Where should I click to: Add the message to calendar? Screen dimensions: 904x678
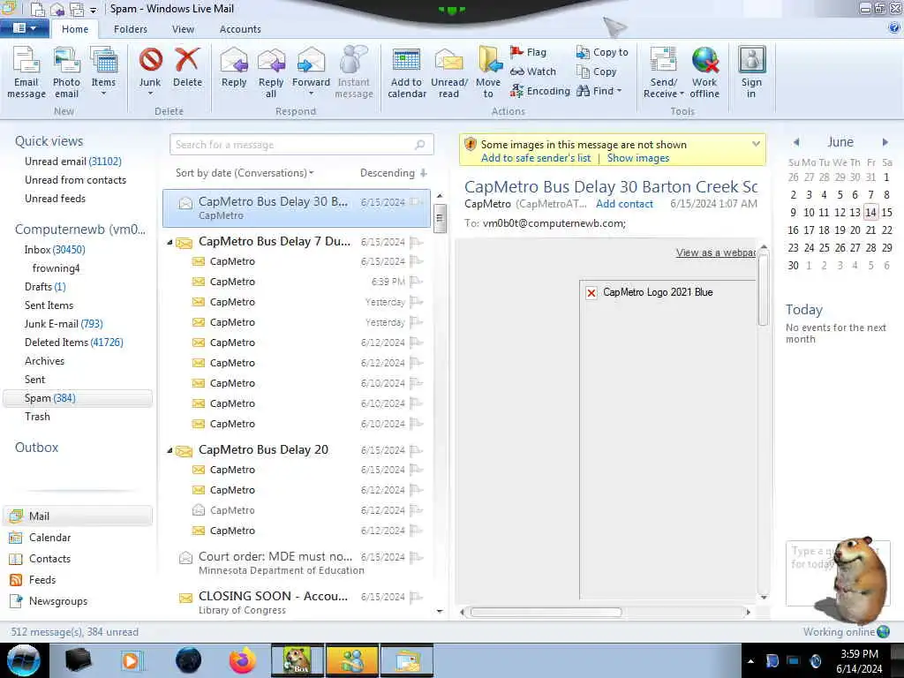(406, 72)
